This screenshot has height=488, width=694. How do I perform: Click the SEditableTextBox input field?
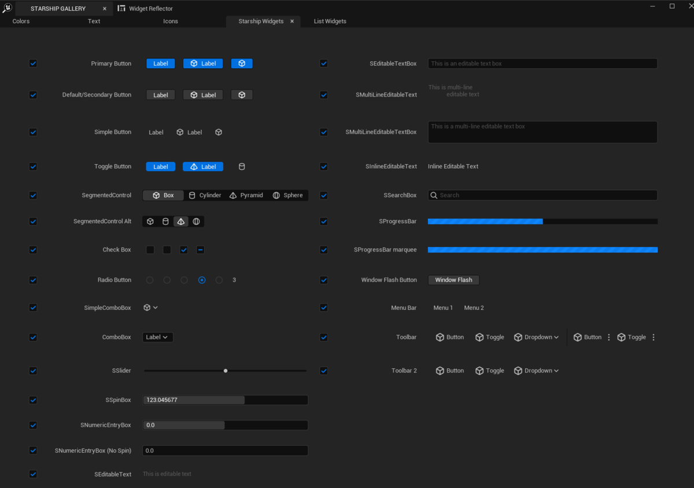point(542,64)
